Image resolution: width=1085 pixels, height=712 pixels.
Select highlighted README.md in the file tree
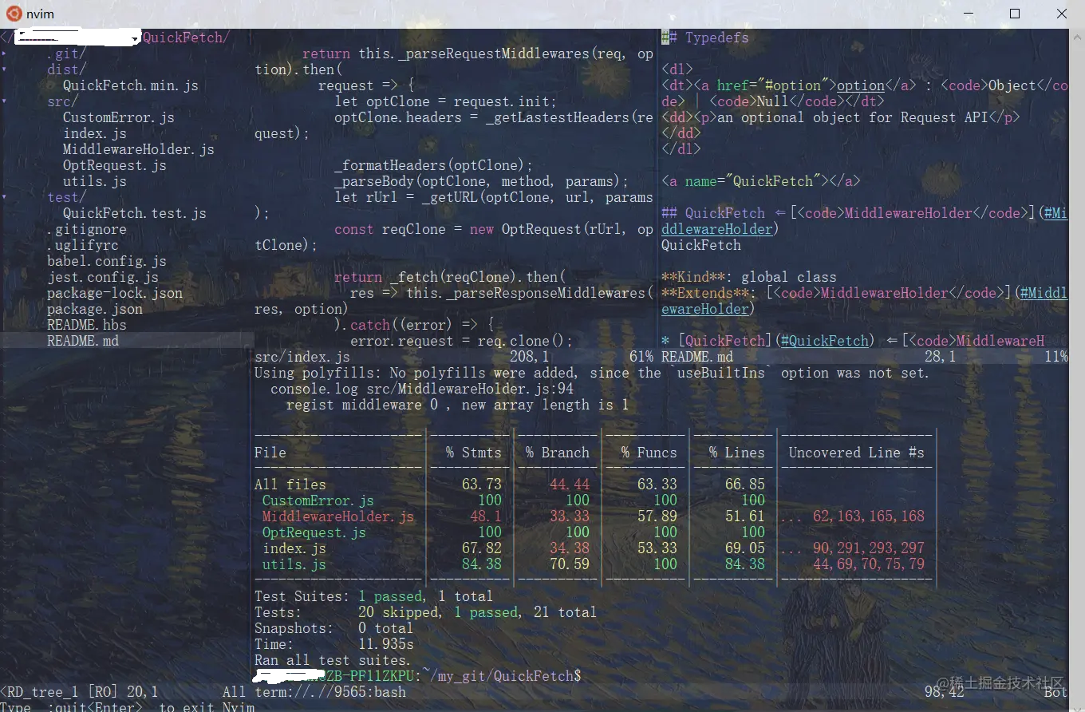pos(83,341)
